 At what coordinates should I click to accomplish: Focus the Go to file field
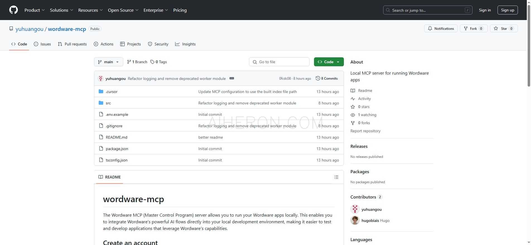coord(279,62)
